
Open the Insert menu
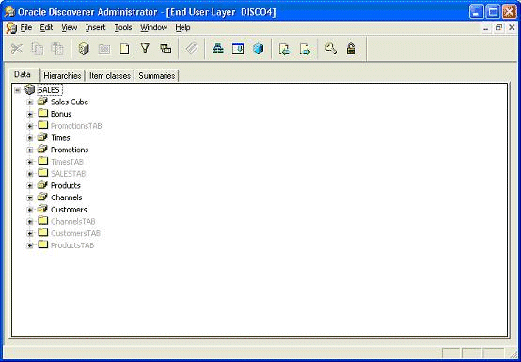point(95,27)
